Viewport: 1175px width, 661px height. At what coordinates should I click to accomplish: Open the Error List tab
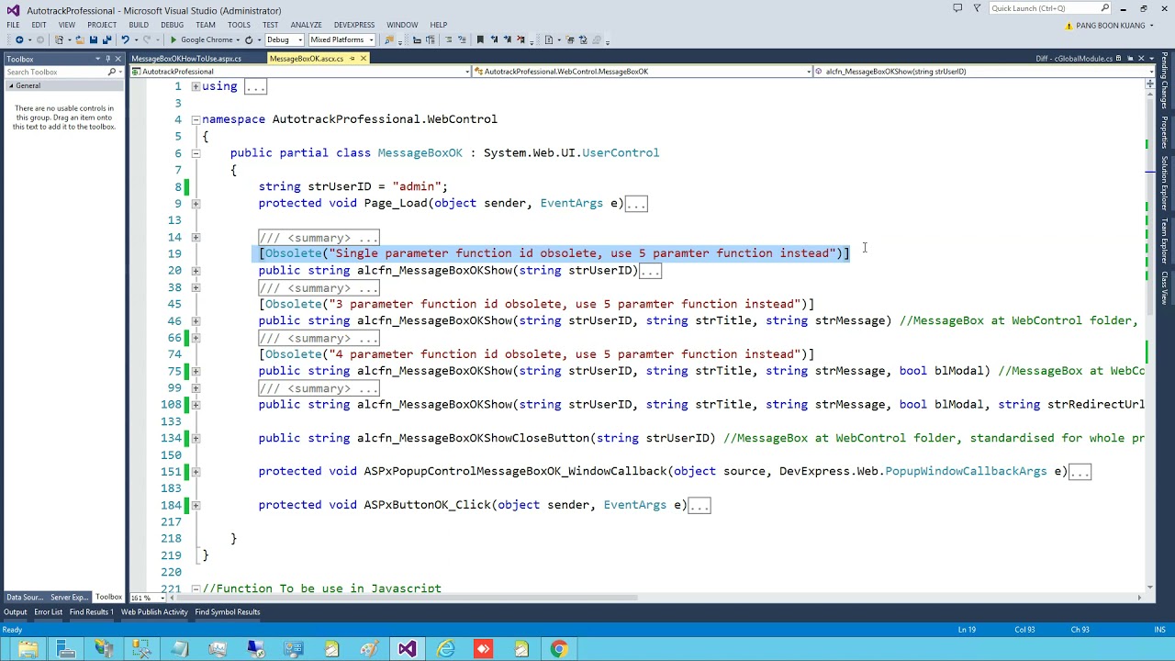[49, 612]
